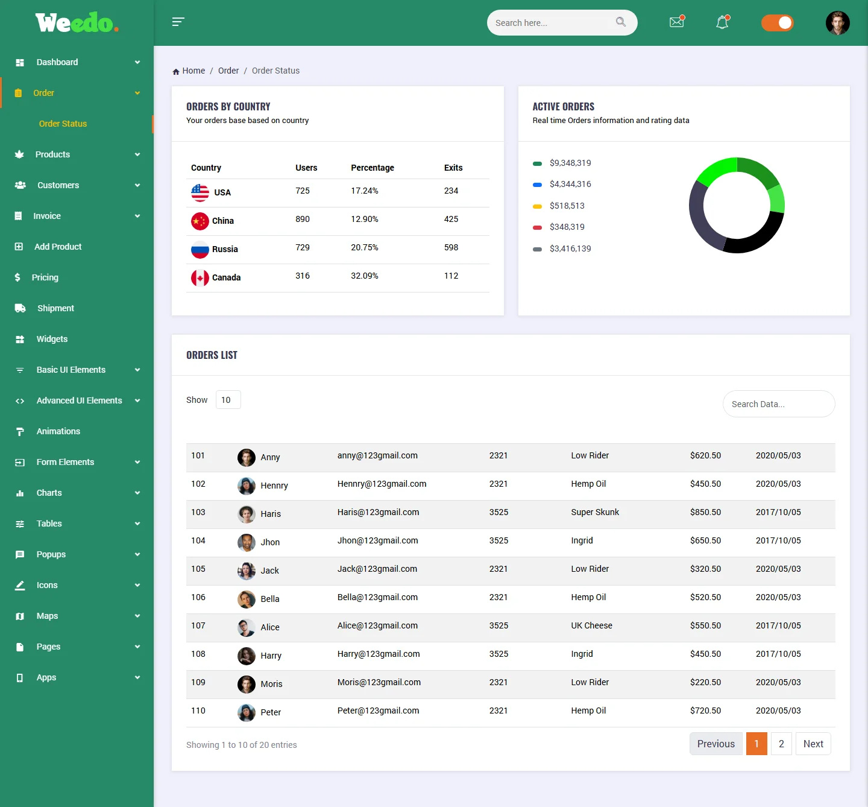Open the Show entries count selector
Image resolution: width=868 pixels, height=807 pixels.
tap(228, 400)
